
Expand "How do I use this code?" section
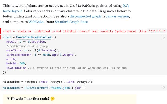8,99
